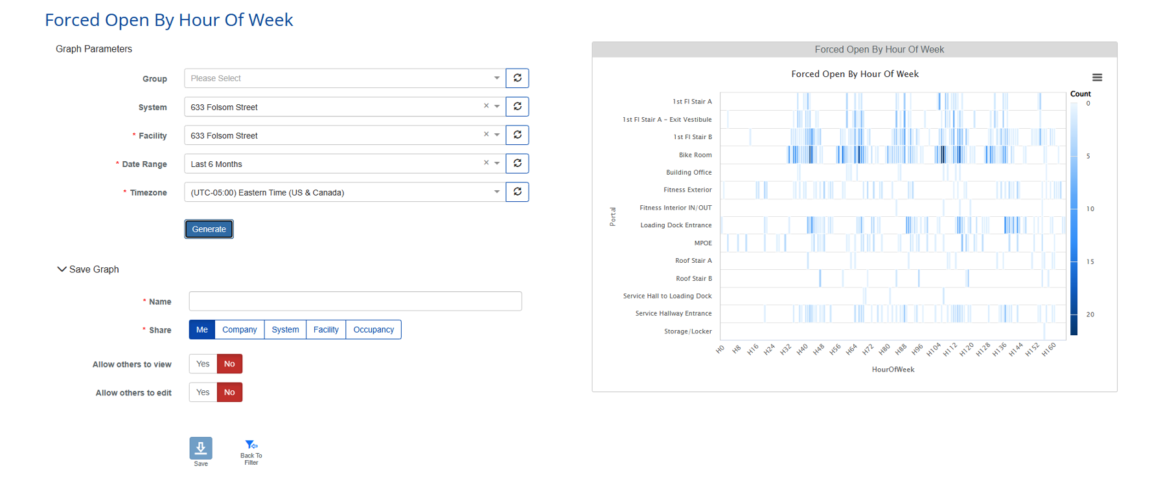Viewport: 1174px width, 488px height.
Task: Click the refresh icon beside Timezone
Action: click(x=517, y=192)
